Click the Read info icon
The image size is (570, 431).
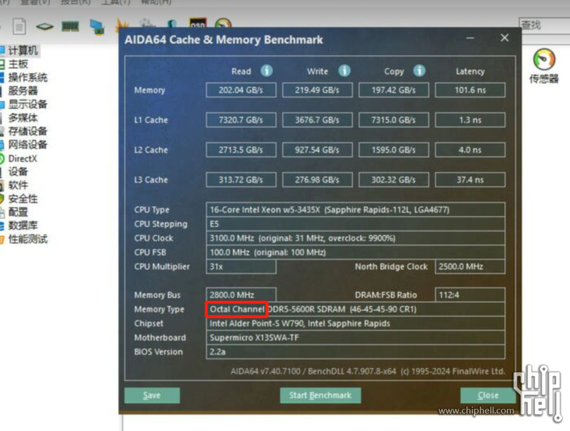(266, 71)
